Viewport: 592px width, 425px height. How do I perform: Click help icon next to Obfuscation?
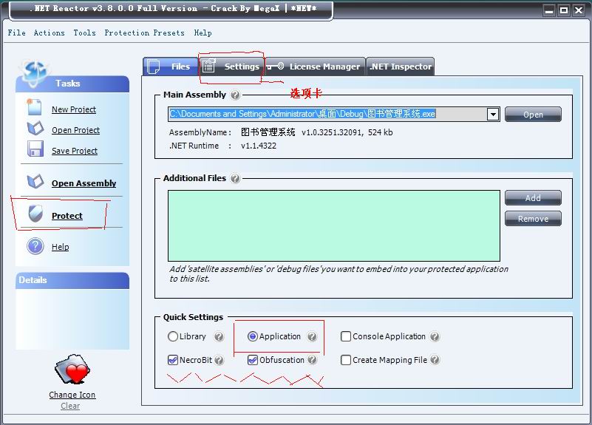click(x=312, y=360)
